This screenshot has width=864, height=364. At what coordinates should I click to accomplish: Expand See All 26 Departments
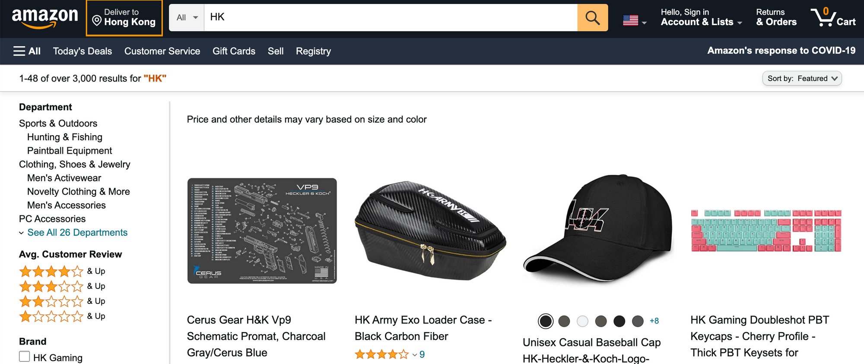tap(77, 232)
